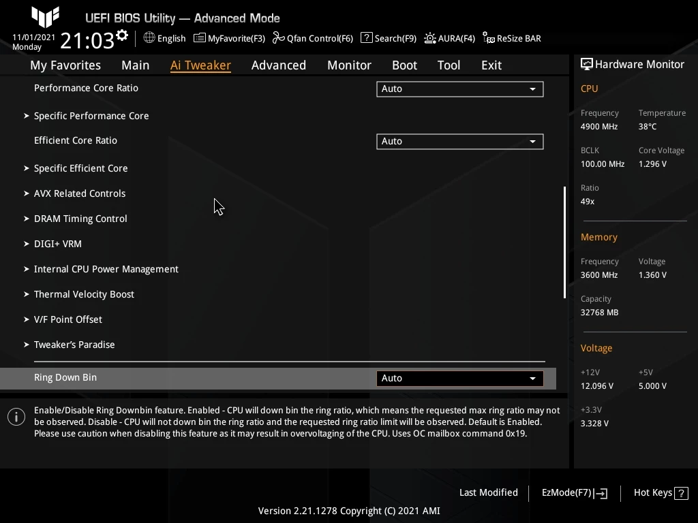Open the Tool tab
The width and height of the screenshot is (698, 523).
pyautogui.click(x=449, y=65)
